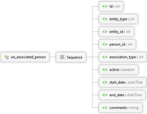Select the association_type element name text
This screenshot has height=114, width=147.
[x=123, y=57]
